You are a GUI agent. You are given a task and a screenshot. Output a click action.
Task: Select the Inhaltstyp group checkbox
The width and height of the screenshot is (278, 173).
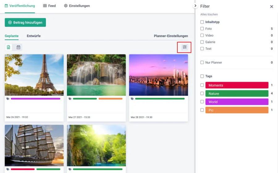202,22
